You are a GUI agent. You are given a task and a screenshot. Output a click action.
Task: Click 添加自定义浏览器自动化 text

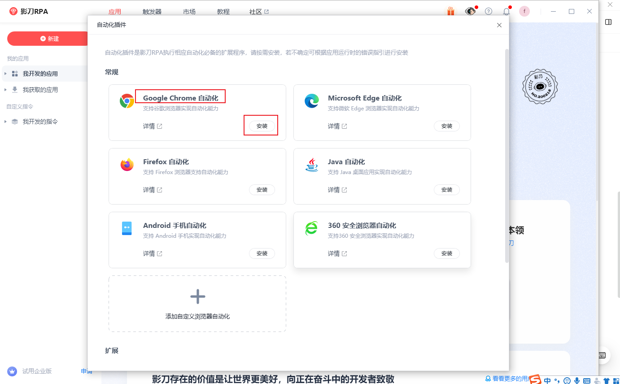[x=197, y=316]
